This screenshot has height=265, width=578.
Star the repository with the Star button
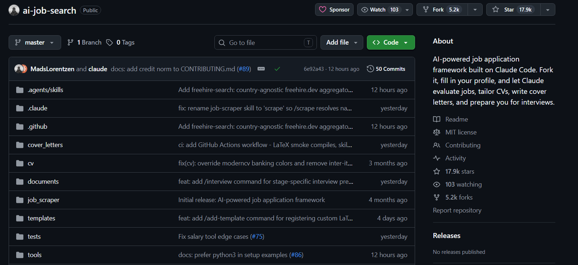513,10
